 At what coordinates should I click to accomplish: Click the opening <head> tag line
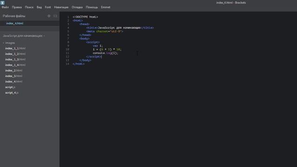(x=84, y=24)
